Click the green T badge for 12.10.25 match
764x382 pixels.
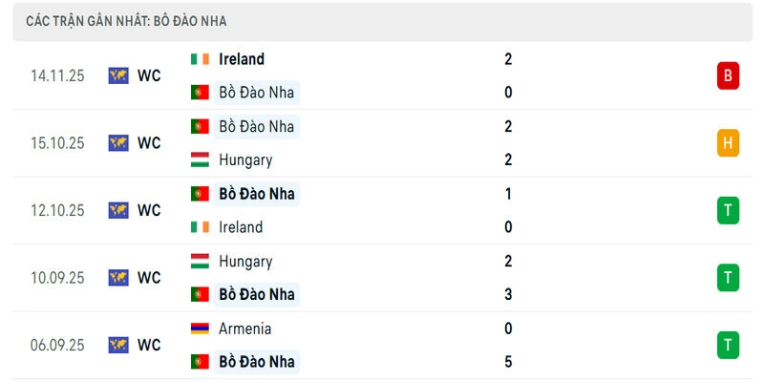(728, 210)
